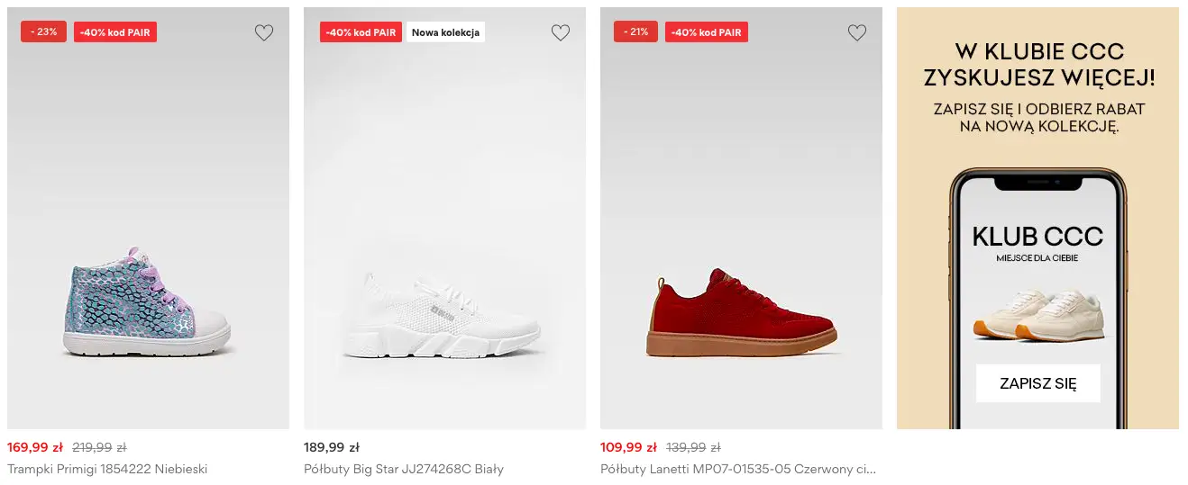Add Primigi sneakers to favorites heart
This screenshot has width=1188, height=485.
click(x=263, y=33)
